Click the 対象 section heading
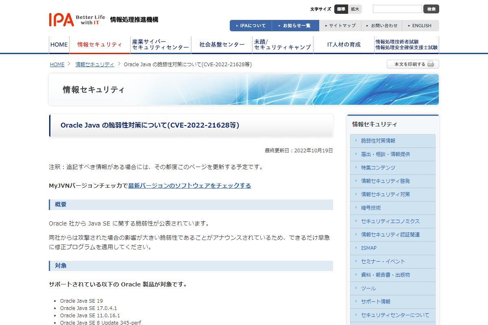 pos(191,266)
